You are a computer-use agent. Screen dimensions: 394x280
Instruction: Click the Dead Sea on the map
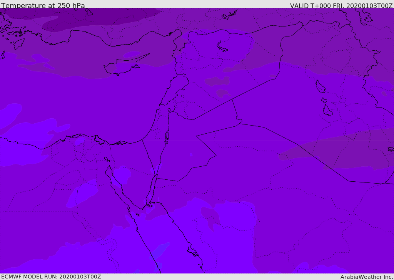coord(167,136)
